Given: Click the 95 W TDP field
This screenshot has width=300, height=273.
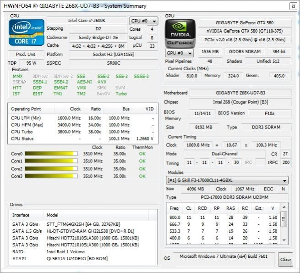Looking at the screenshot, I should (32, 63).
